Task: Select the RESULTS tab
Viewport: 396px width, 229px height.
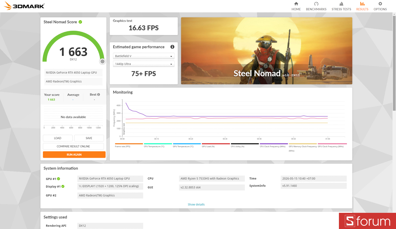Action: 362,9
